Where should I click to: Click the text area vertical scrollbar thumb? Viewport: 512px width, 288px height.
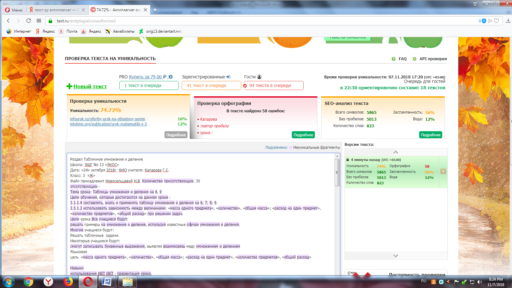[x=337, y=172]
